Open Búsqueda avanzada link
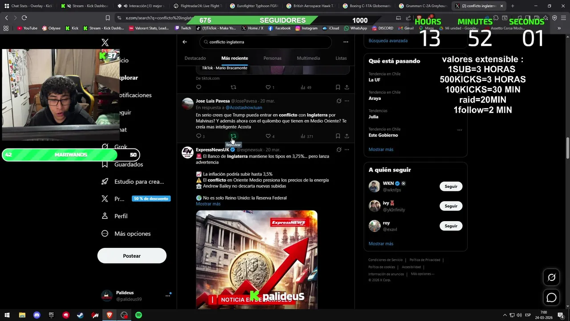The image size is (570, 321). coord(388,41)
